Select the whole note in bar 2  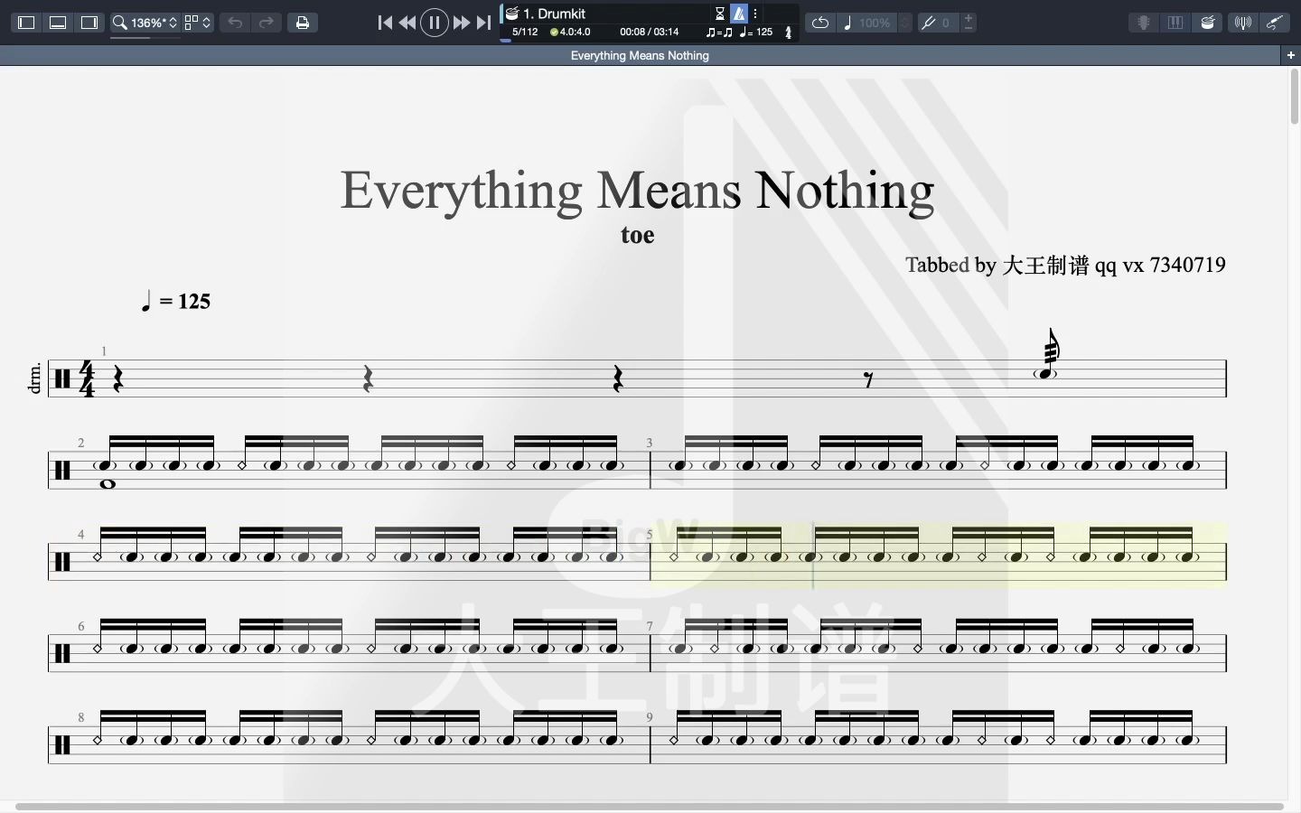coord(108,484)
